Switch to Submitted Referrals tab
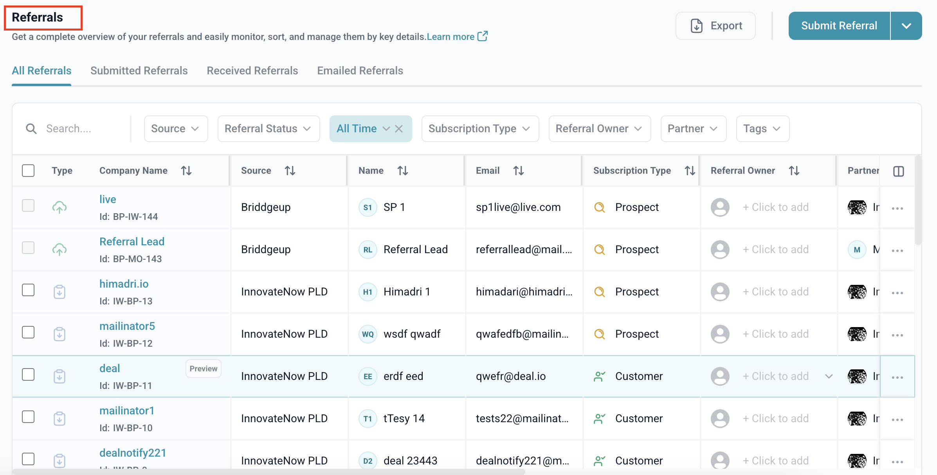The width and height of the screenshot is (937, 475). point(139,71)
